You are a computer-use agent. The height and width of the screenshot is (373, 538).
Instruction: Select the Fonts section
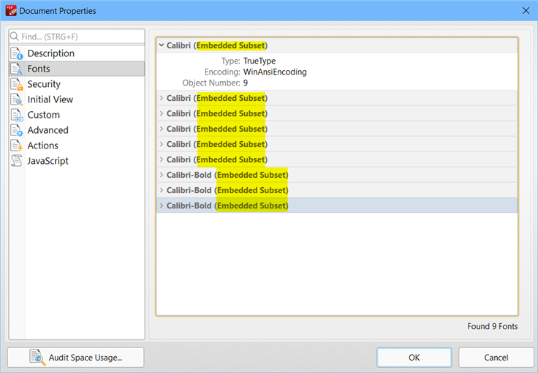click(x=77, y=69)
